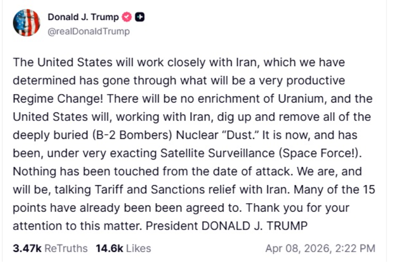Open Donald J. Trump's profile avatar

point(26,23)
